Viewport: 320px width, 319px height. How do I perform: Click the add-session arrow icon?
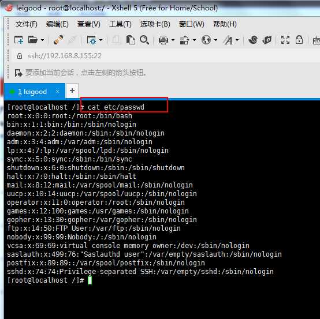(x=18, y=73)
